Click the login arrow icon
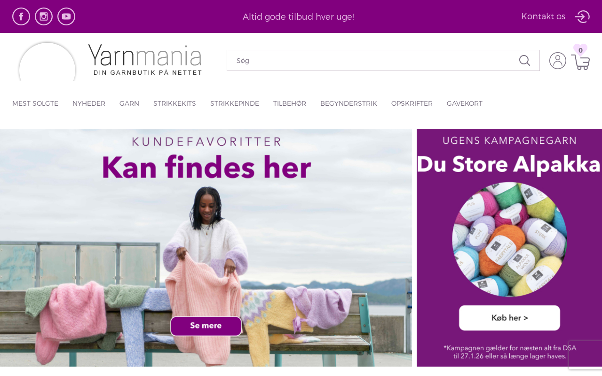602x376 pixels. tap(582, 16)
